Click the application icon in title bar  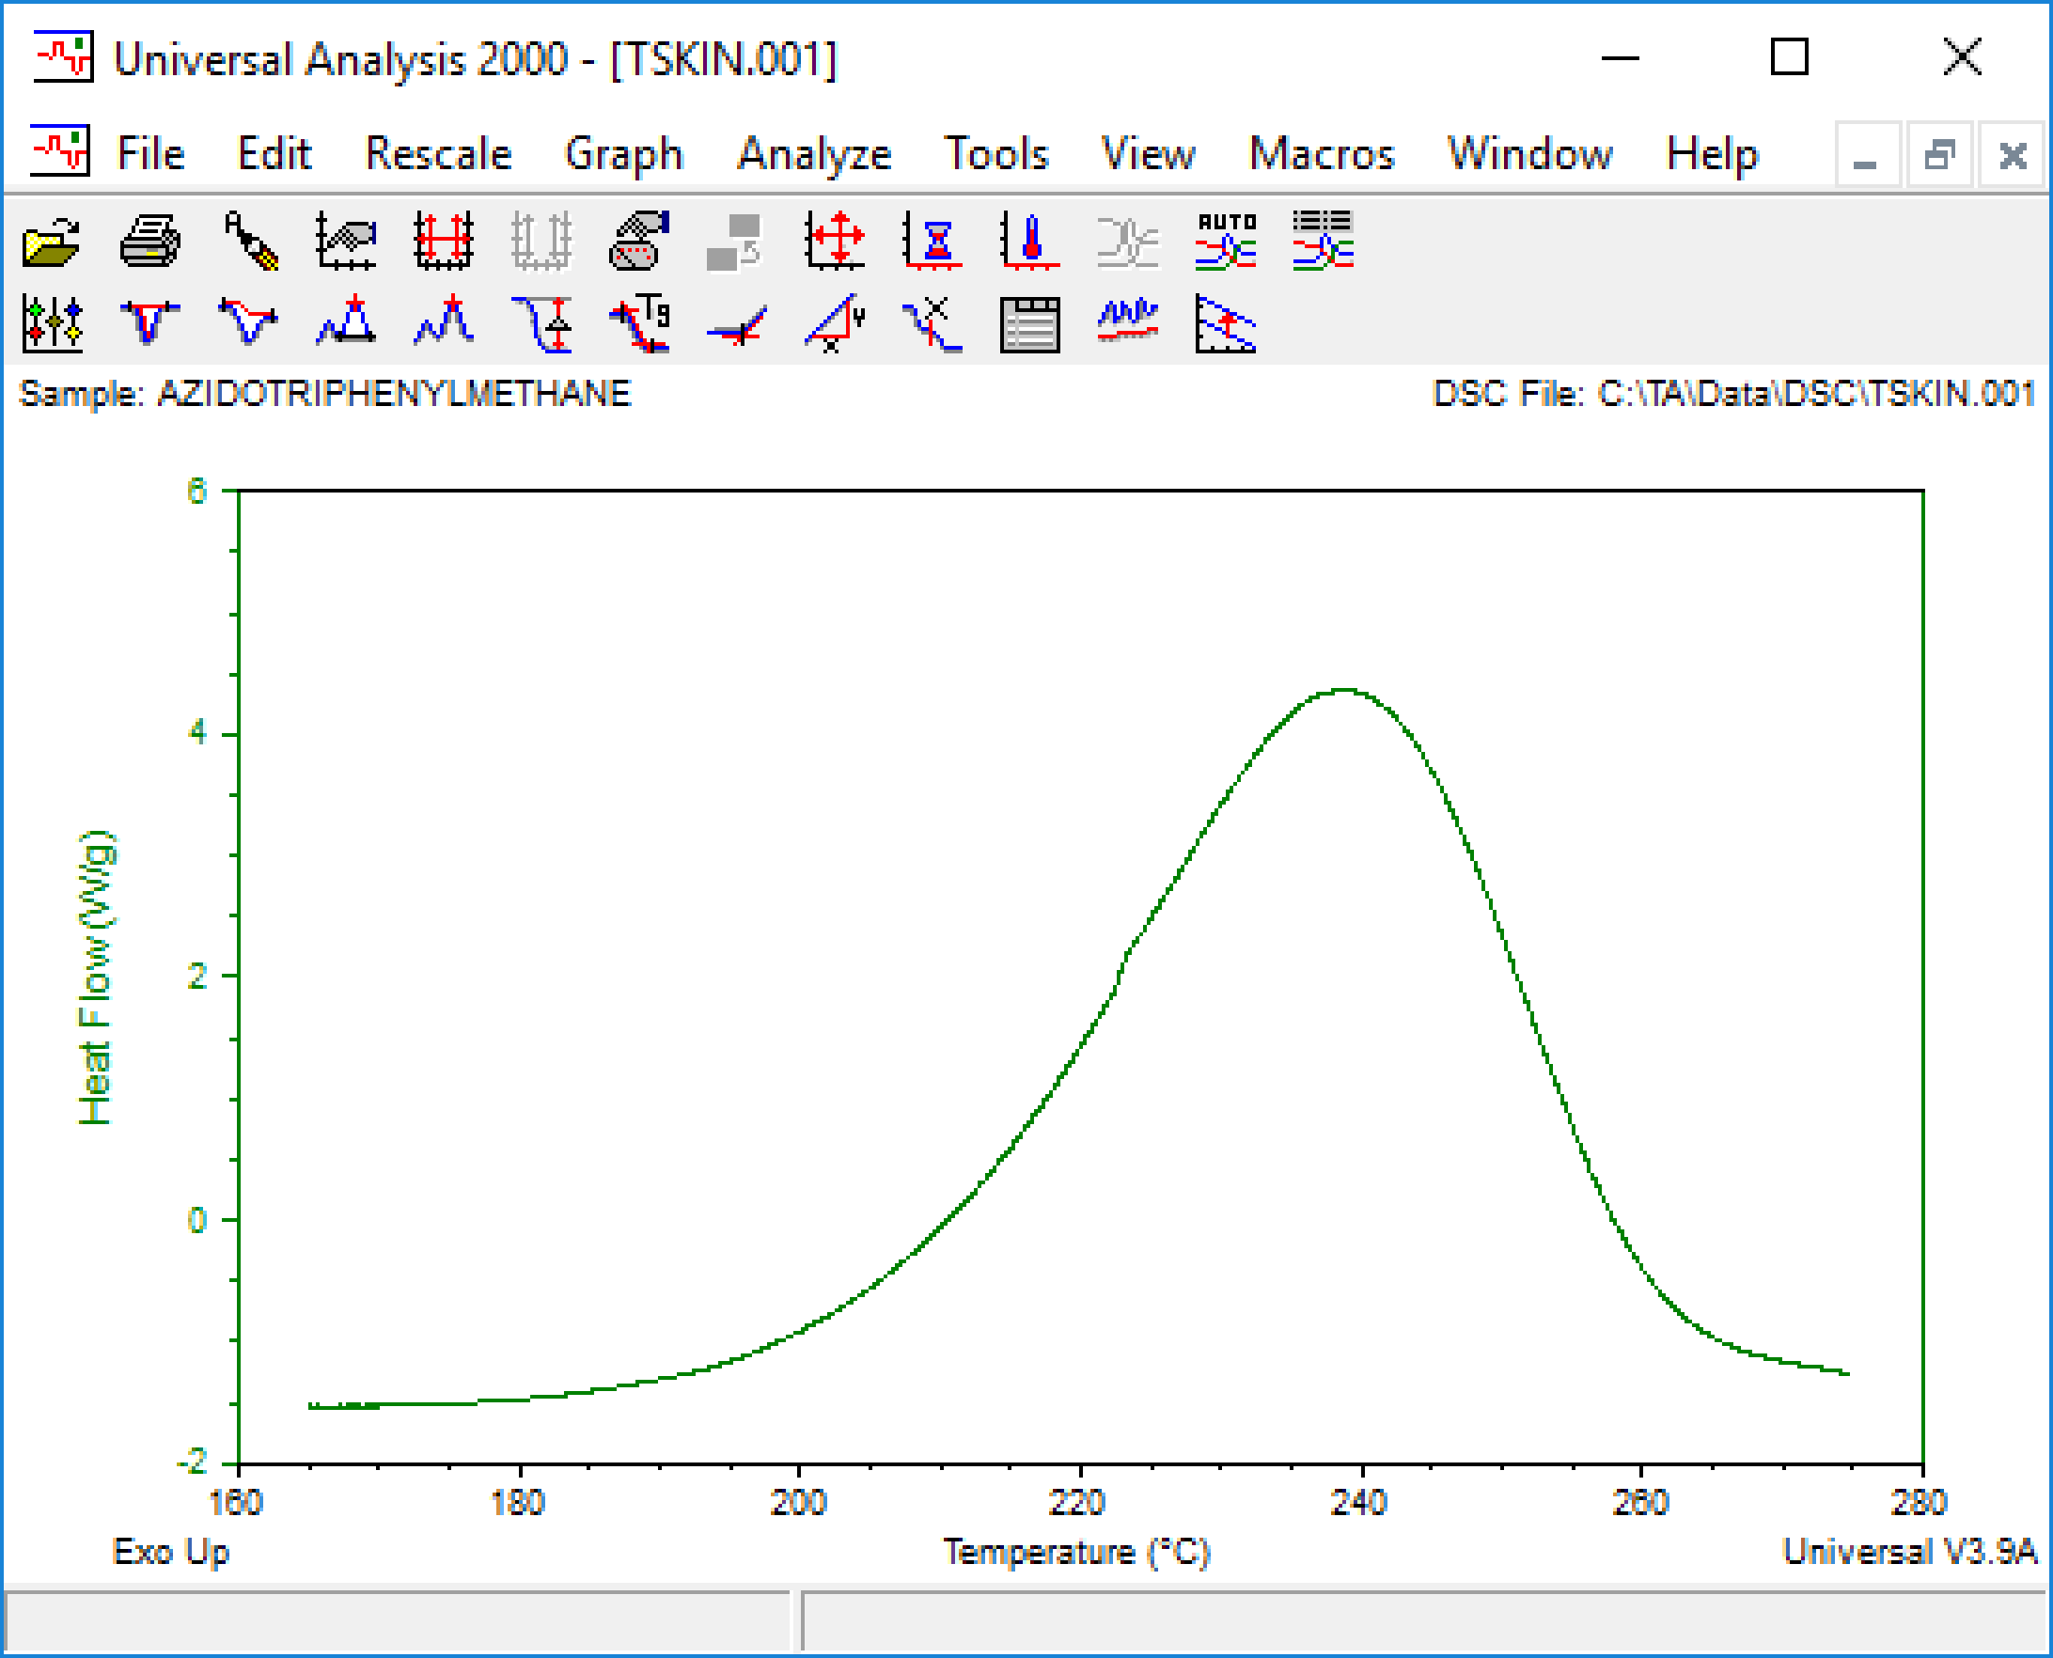63,56
